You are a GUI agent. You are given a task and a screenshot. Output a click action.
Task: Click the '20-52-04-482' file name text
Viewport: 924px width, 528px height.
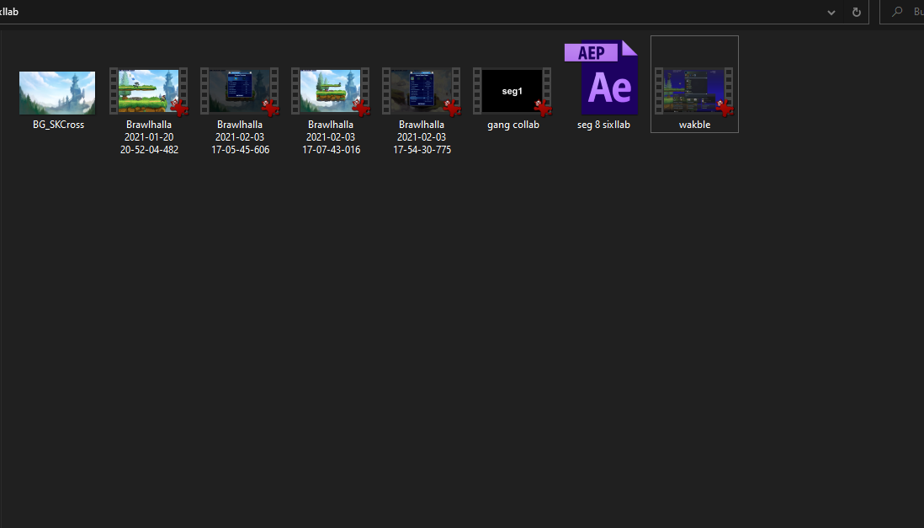pyautogui.click(x=149, y=150)
